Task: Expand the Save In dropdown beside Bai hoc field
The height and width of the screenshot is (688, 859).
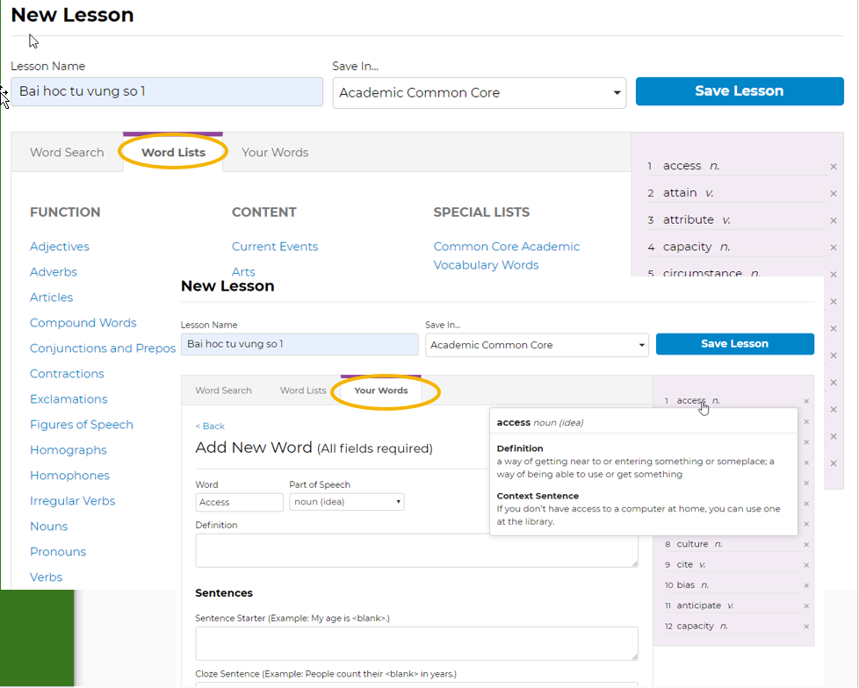Action: 479,93
